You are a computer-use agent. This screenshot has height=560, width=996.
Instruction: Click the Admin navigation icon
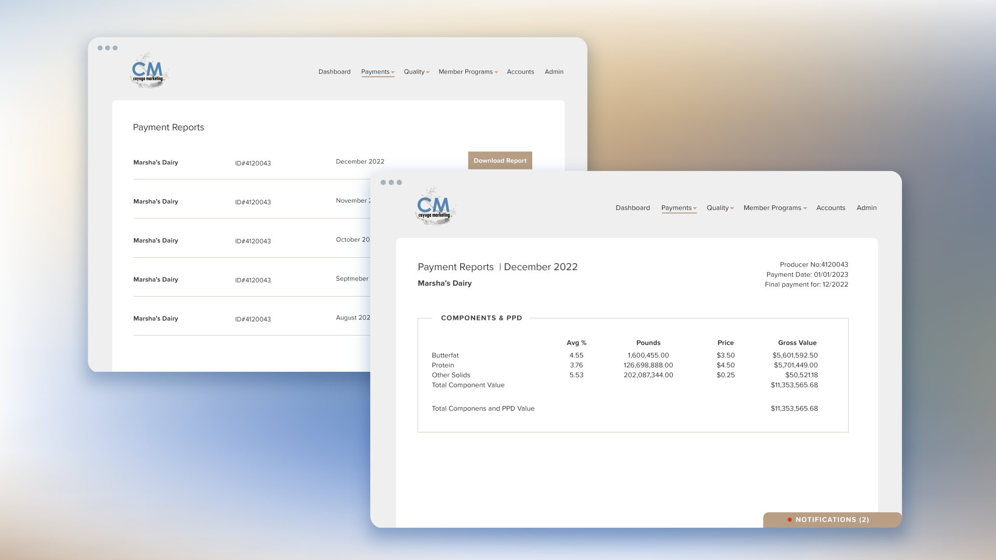[x=867, y=208]
